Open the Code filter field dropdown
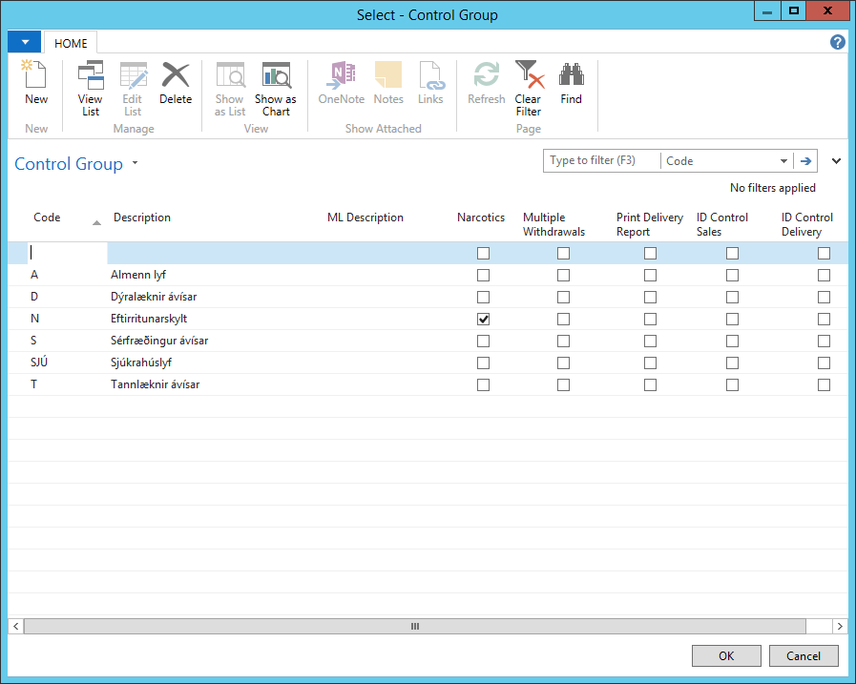 pyautogui.click(x=783, y=161)
